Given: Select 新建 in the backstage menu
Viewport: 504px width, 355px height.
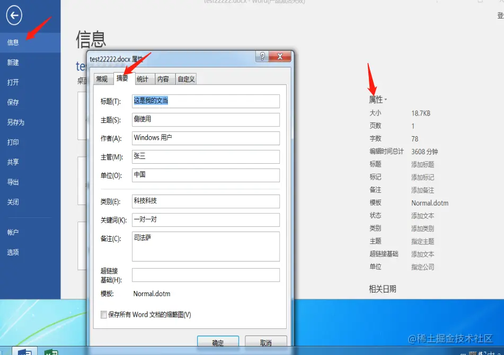Looking at the screenshot, I should 30,63.
